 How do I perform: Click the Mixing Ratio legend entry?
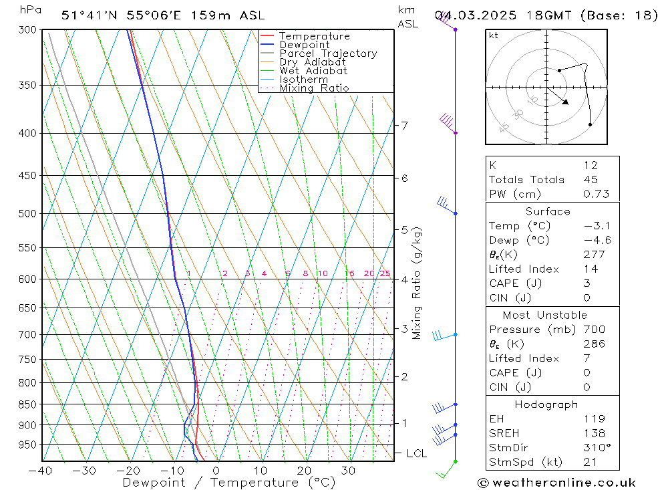(305, 88)
